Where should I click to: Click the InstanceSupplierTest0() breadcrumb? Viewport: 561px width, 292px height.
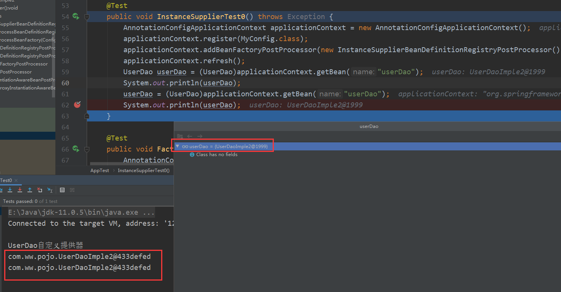[144, 171]
